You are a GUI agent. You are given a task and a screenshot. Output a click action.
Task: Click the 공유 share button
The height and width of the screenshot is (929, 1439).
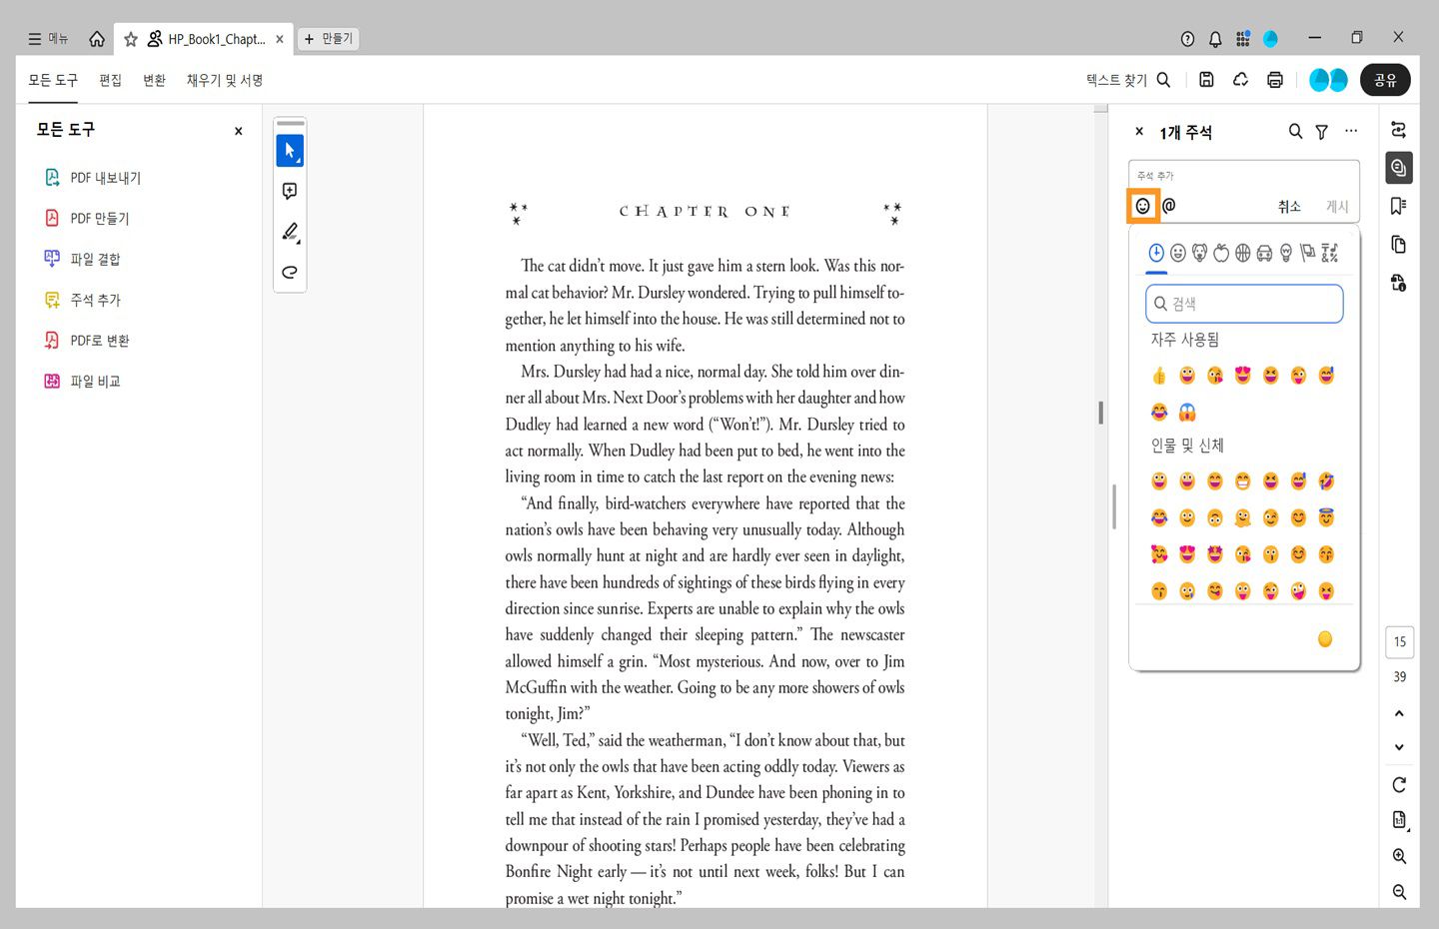pos(1385,80)
